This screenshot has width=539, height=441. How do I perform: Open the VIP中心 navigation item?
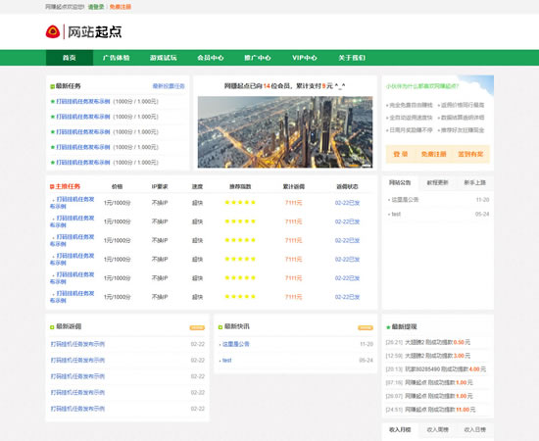point(305,58)
